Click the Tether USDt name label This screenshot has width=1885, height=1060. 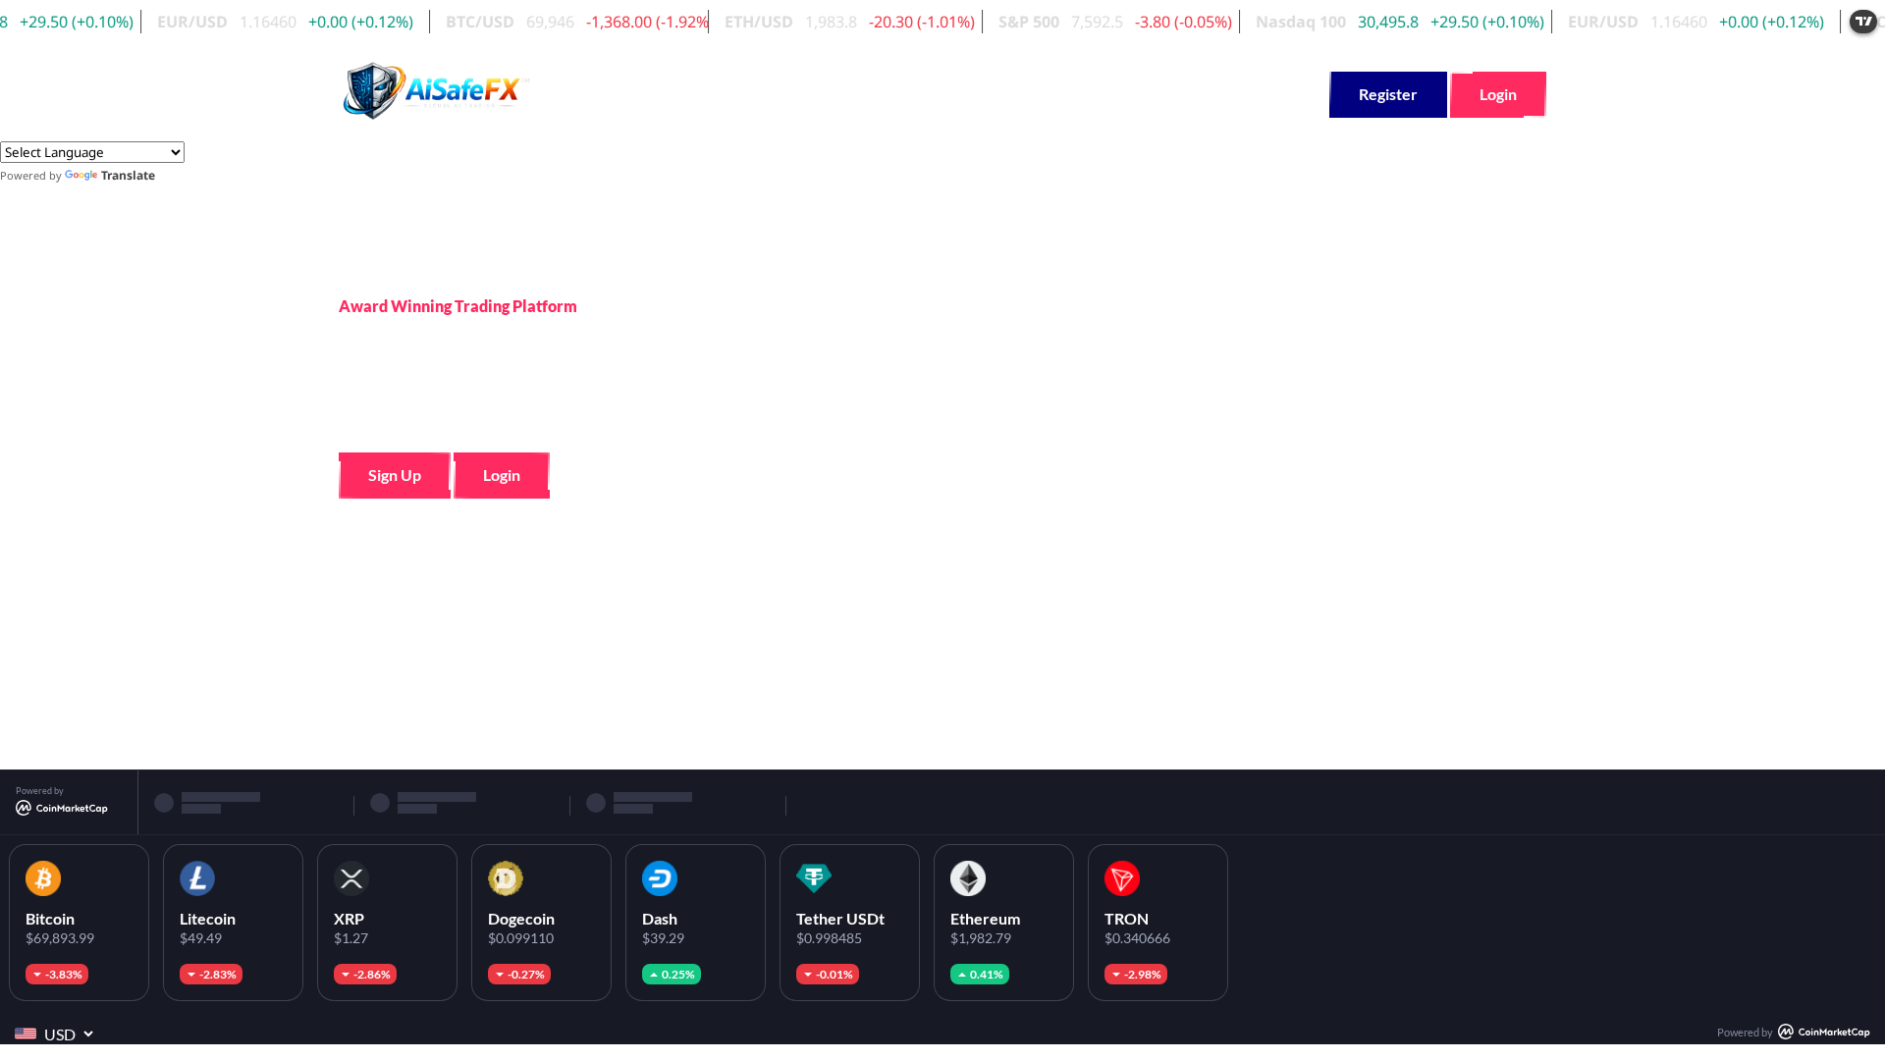[840, 919]
